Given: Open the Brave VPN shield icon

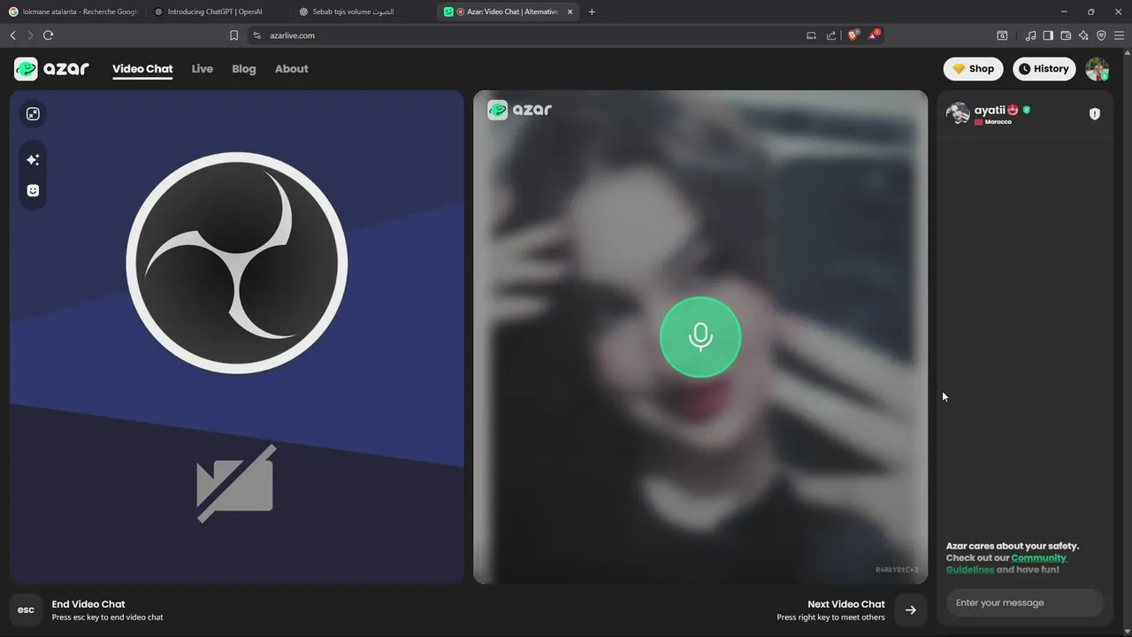Looking at the screenshot, I should (x=1101, y=35).
